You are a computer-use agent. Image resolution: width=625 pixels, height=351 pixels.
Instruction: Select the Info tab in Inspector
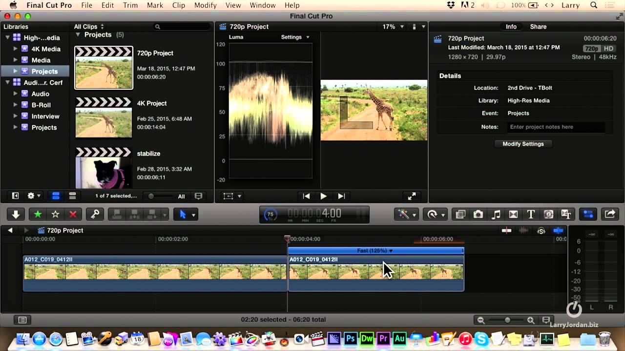511,27
